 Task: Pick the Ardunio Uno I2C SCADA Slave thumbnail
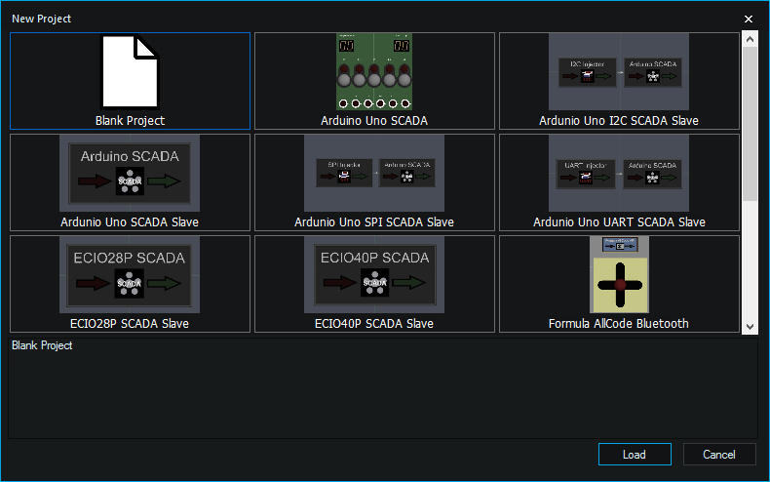point(619,72)
